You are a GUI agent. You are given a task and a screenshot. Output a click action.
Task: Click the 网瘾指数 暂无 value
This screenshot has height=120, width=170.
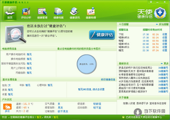click(x=29, y=73)
